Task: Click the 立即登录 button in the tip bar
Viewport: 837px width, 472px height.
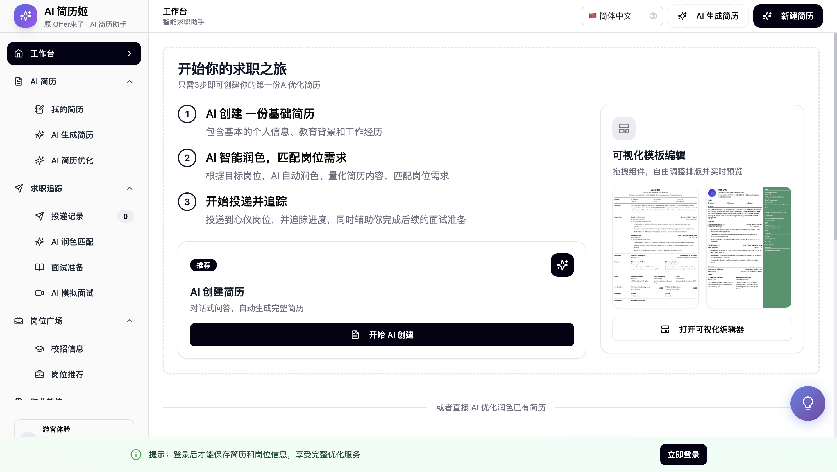Action: [x=683, y=455]
